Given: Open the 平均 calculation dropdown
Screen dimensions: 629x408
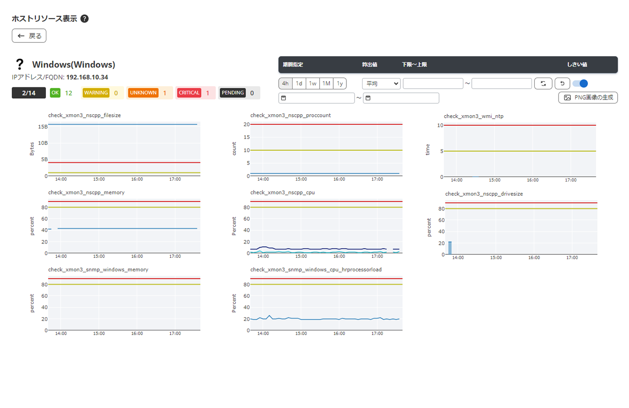Looking at the screenshot, I should click(381, 84).
